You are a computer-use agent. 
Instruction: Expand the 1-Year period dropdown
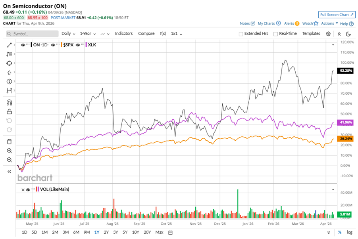point(88,34)
